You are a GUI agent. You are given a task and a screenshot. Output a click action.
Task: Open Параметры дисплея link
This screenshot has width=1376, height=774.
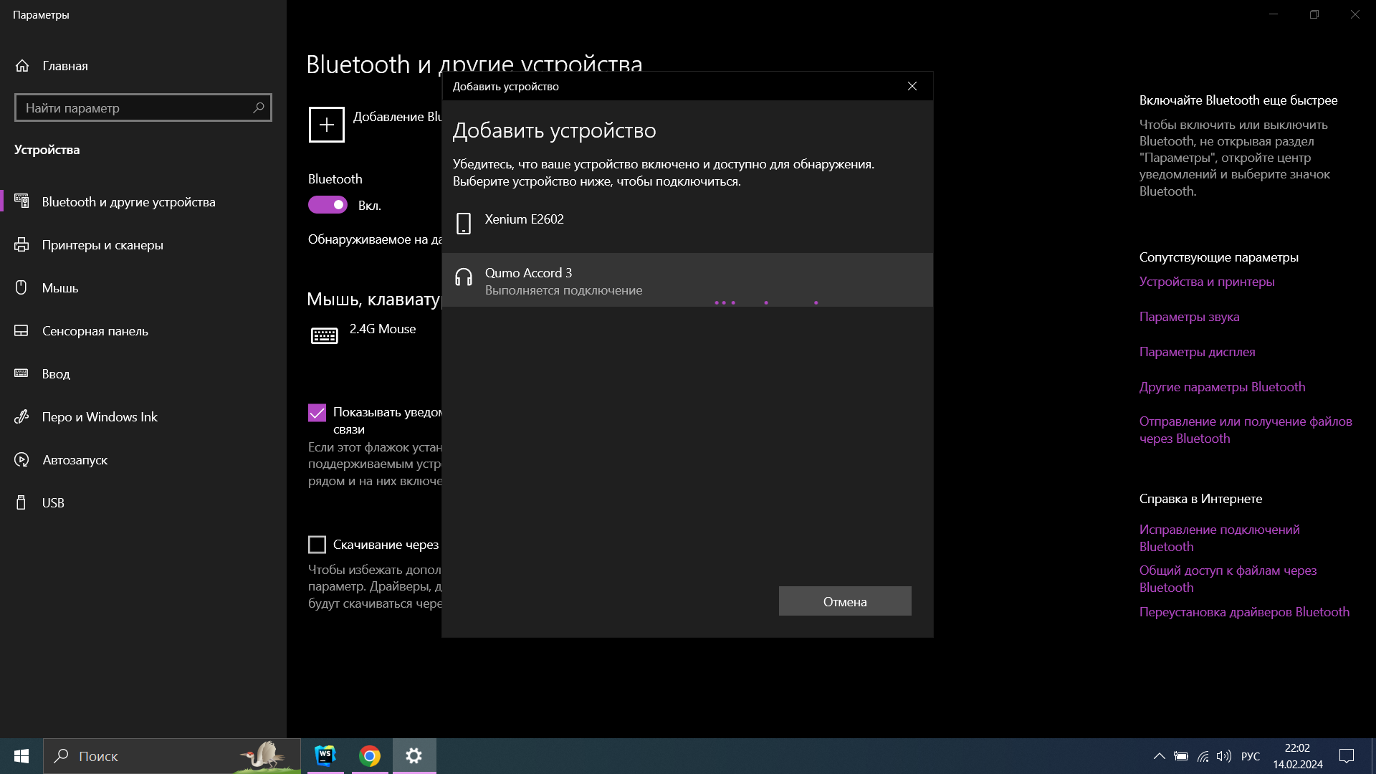click(1198, 352)
